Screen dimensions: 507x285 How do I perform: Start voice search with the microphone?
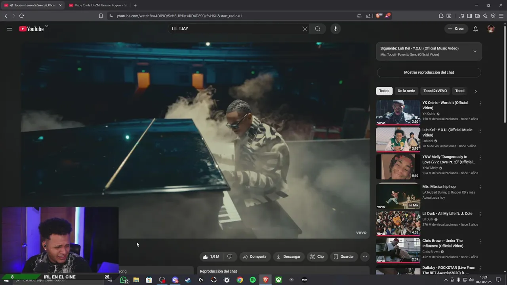[335, 28]
